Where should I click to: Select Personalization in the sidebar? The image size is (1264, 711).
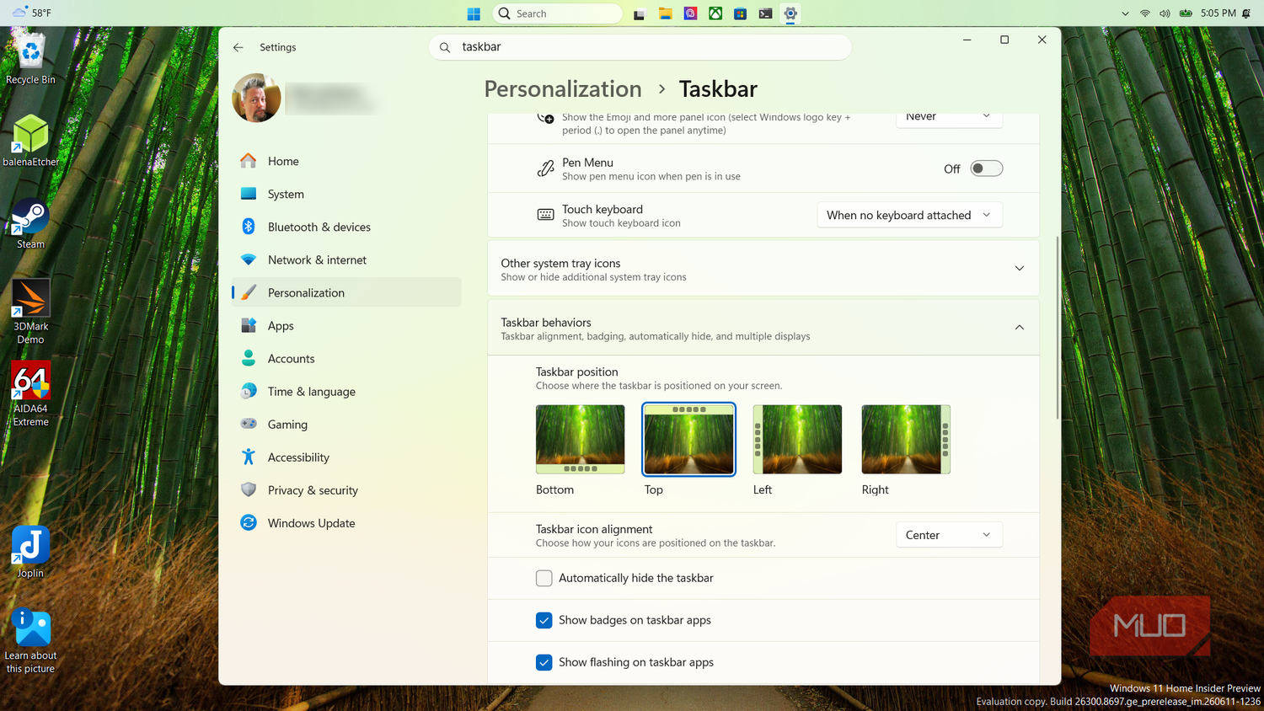346,292
